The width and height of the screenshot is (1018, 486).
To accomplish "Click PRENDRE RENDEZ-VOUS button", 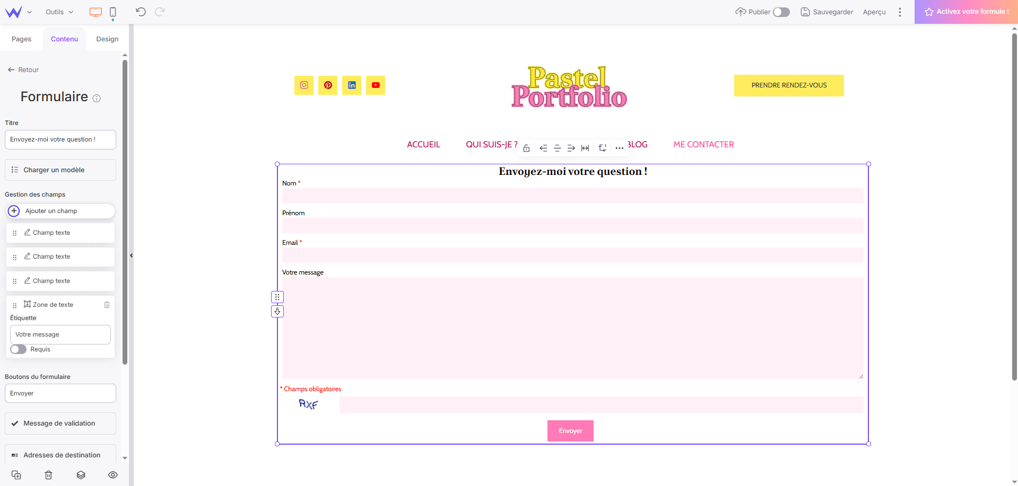I will (788, 85).
